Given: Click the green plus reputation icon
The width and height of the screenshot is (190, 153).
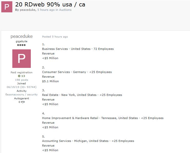Looking at the screenshot, I should 19,76.
